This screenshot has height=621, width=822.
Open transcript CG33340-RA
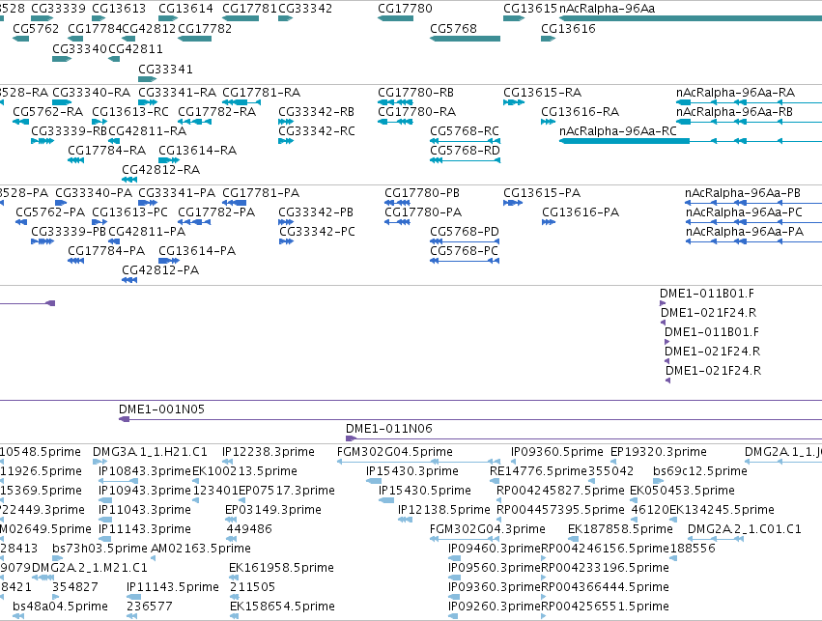(91, 93)
